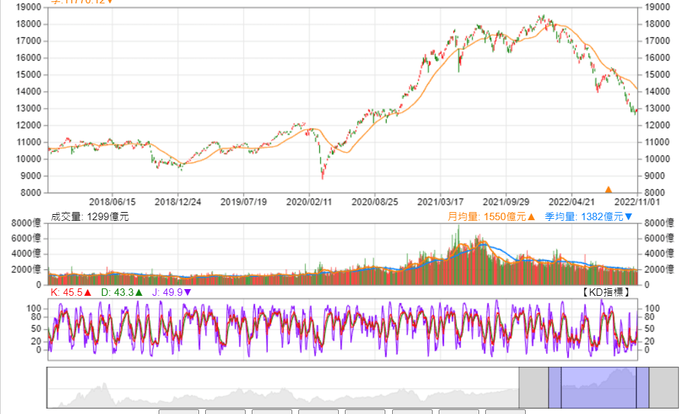Click the 季均量 1382億元 blue legend

(x=589, y=217)
